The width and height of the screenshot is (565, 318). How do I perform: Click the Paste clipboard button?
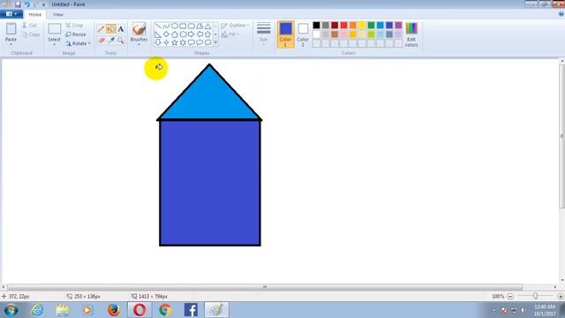(x=11, y=32)
